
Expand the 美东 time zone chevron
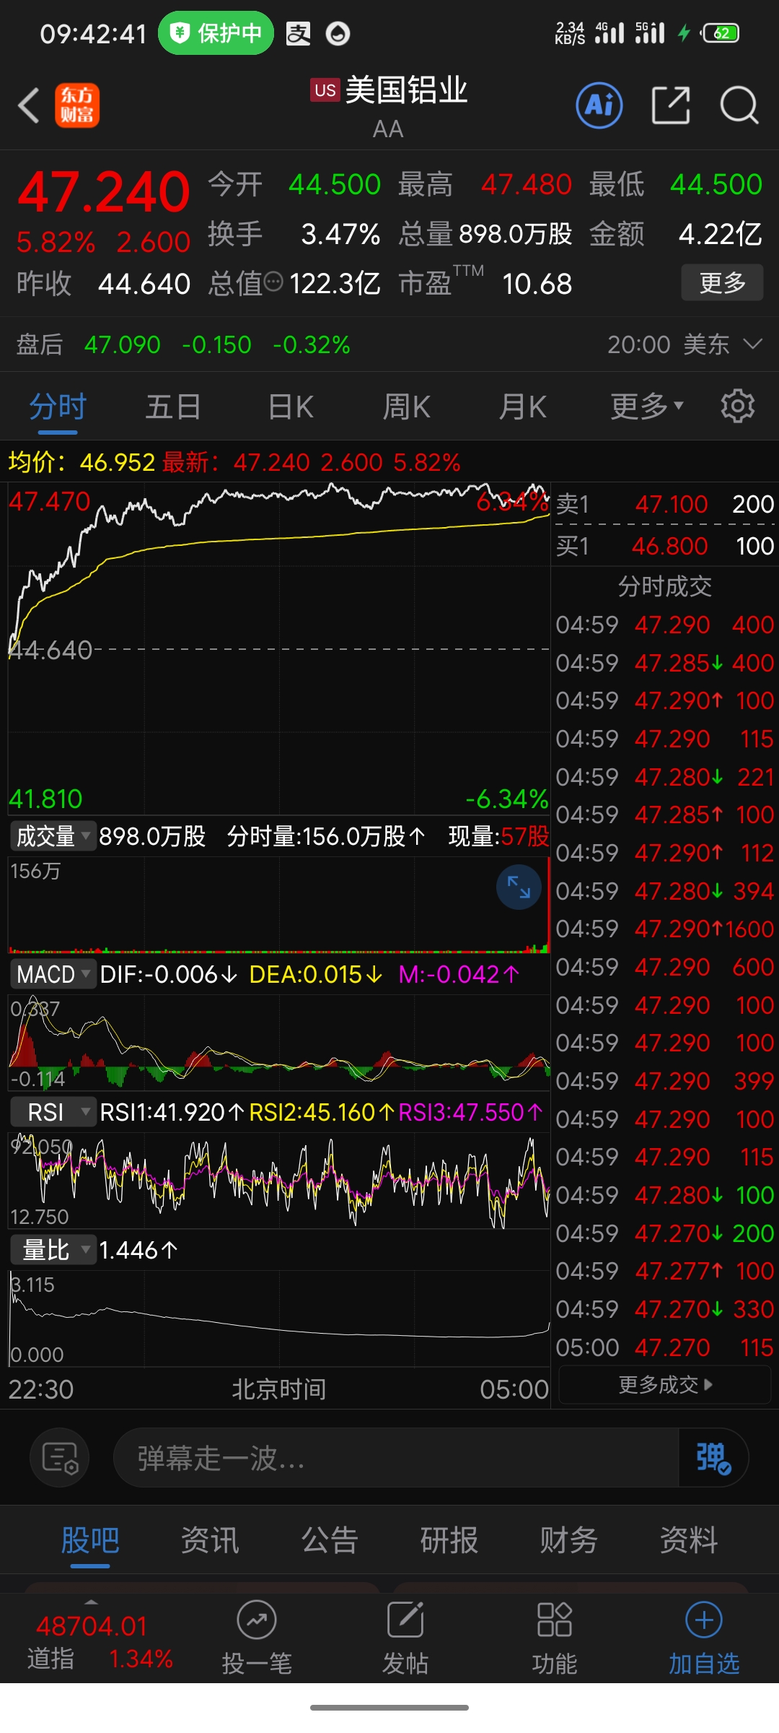pos(752,344)
